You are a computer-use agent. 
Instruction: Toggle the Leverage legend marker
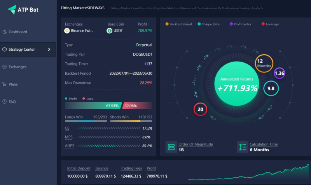coord(263,24)
